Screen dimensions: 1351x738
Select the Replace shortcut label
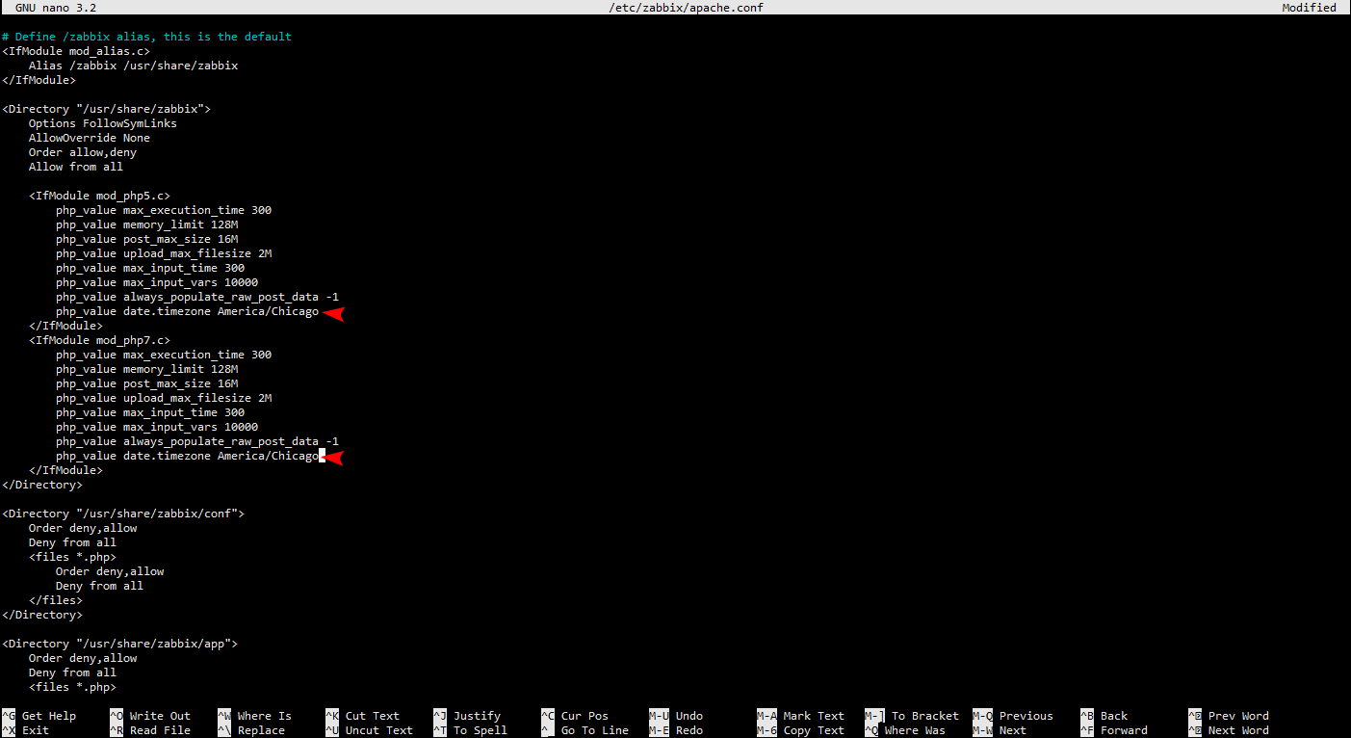click(261, 730)
